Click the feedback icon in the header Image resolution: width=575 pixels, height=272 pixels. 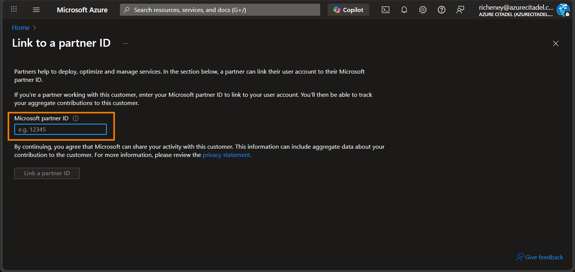point(460,10)
